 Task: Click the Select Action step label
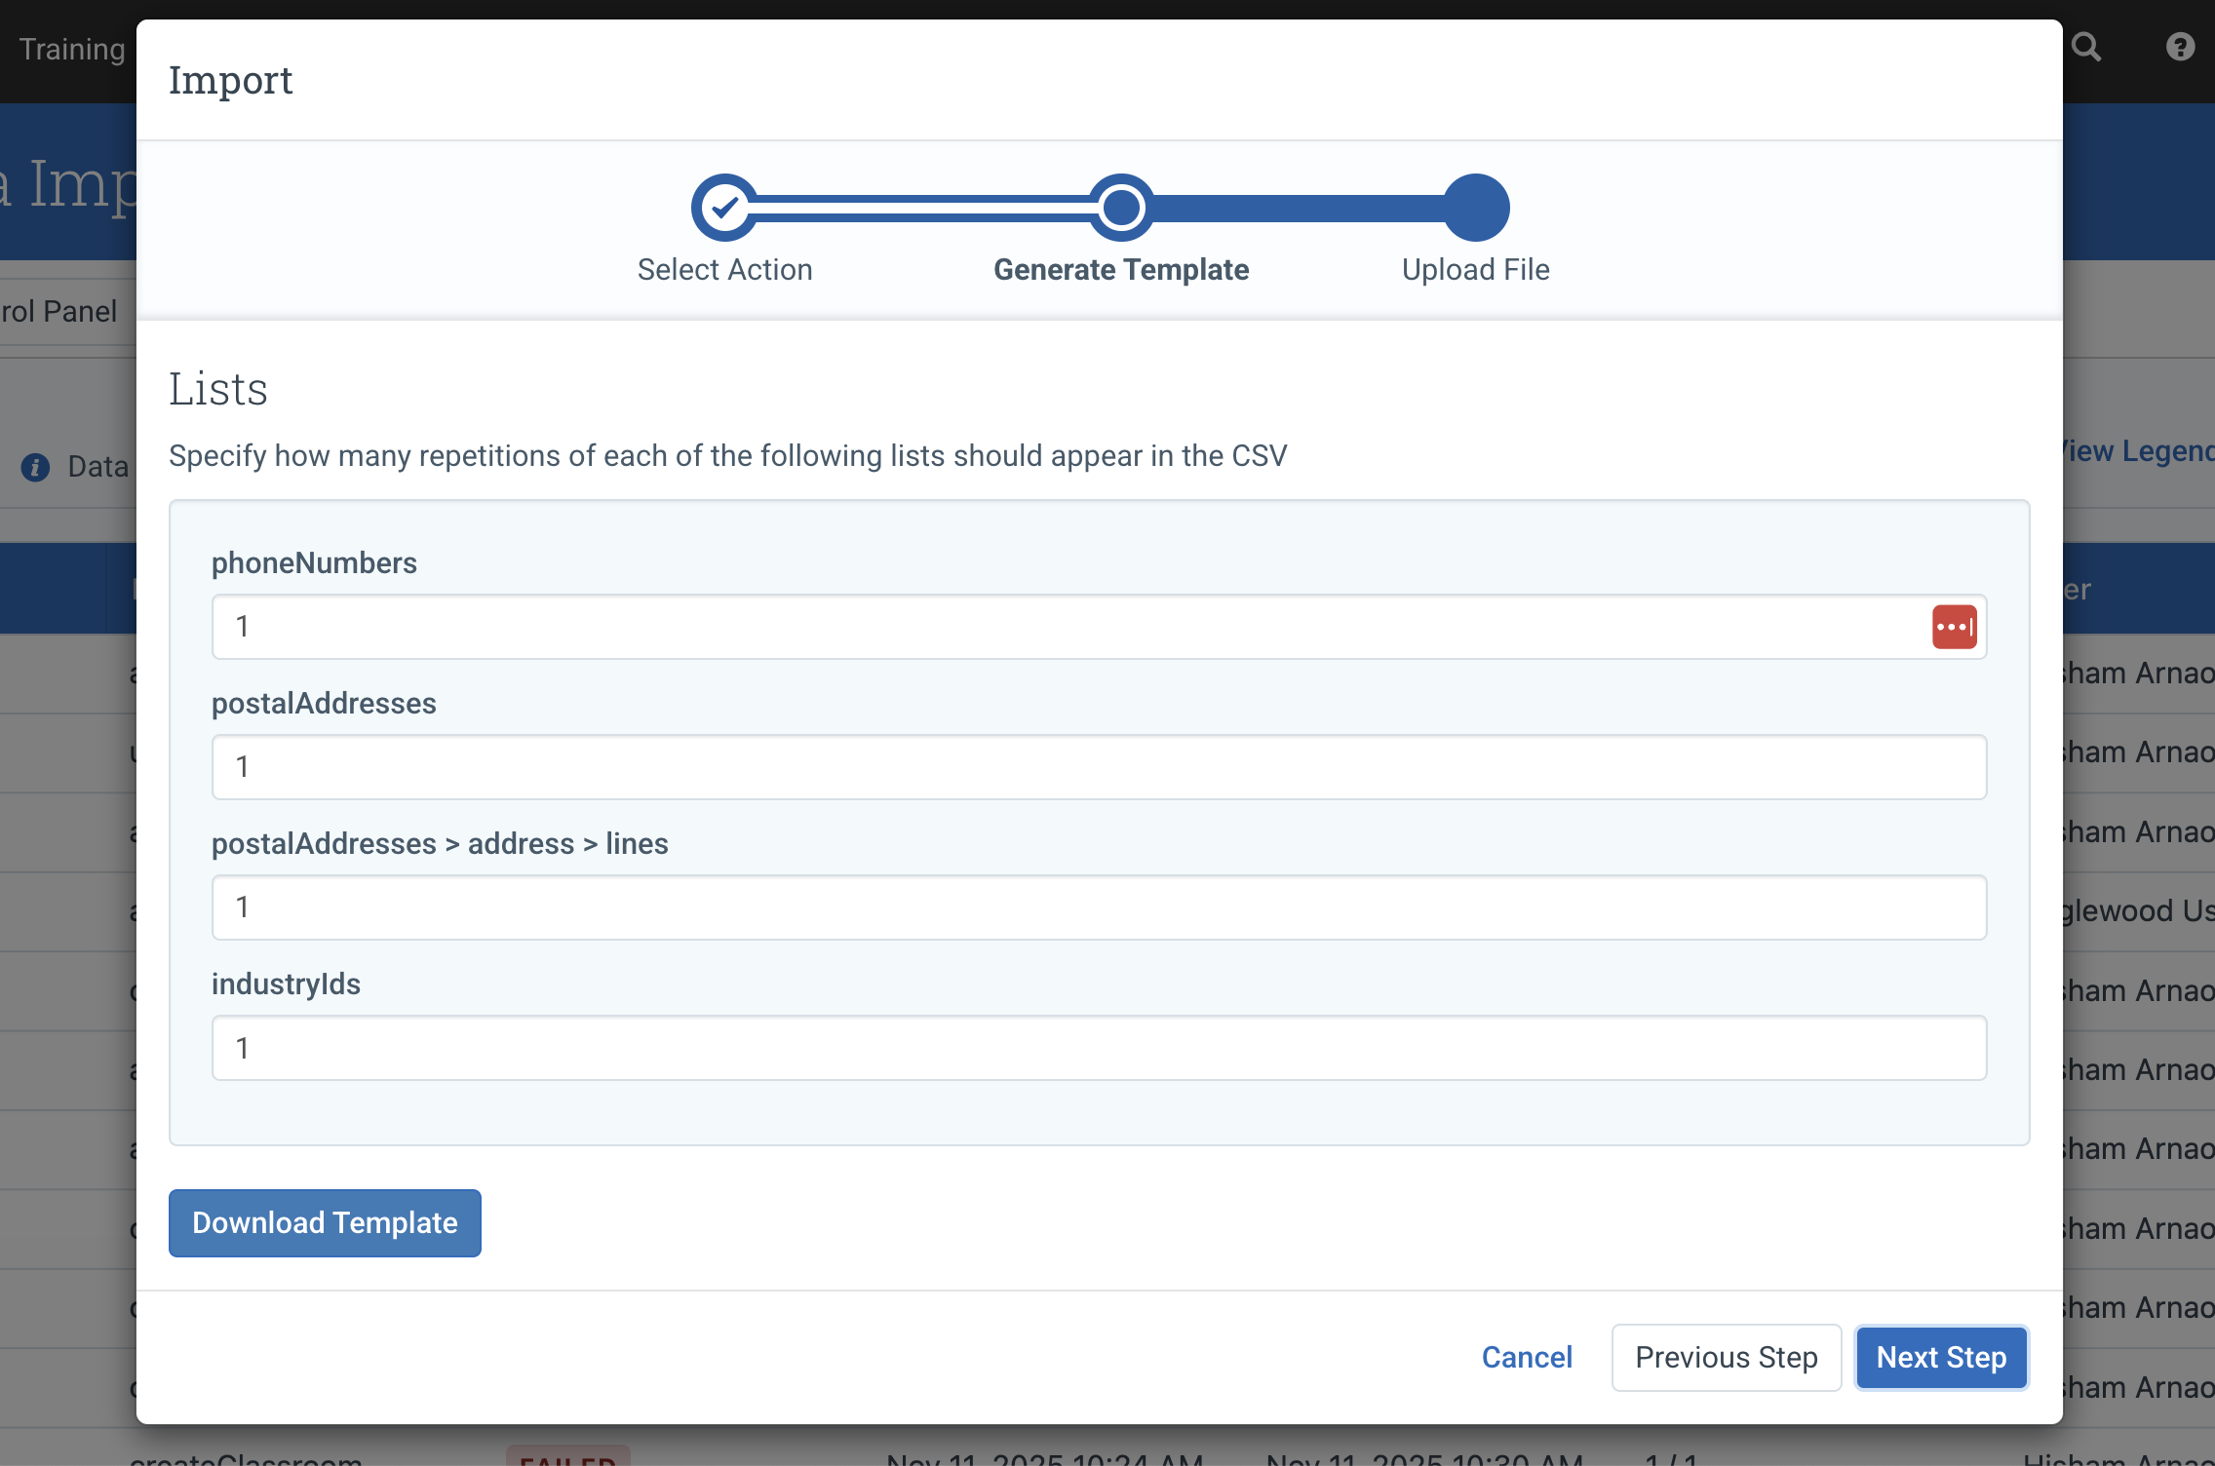(724, 269)
